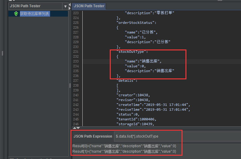Click the "status":0 line
This screenshot has width=241, height=159.
tap(128, 115)
